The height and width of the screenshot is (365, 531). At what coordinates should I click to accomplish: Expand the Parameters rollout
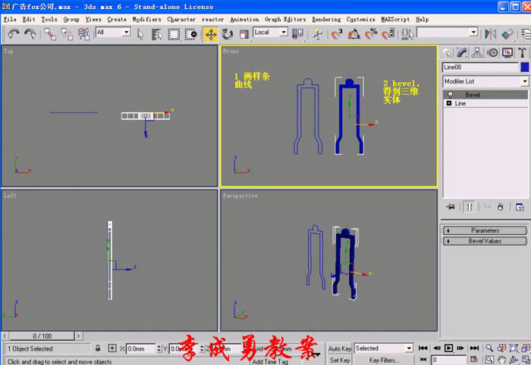pos(485,230)
